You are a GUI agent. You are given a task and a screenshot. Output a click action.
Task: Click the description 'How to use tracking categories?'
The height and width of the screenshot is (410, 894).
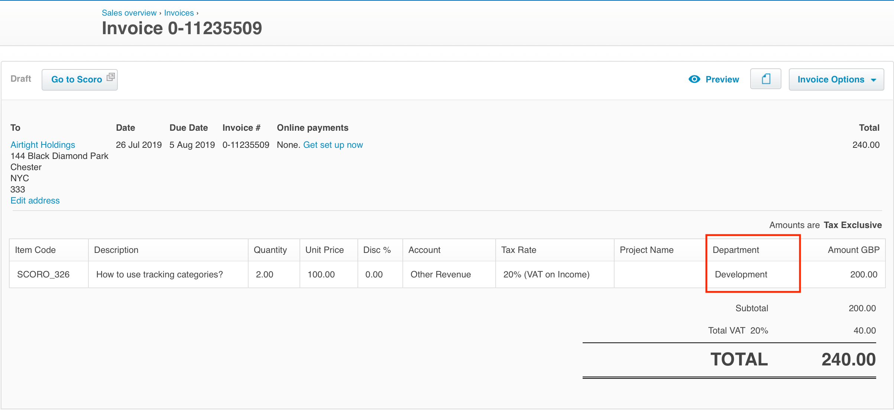[159, 274]
